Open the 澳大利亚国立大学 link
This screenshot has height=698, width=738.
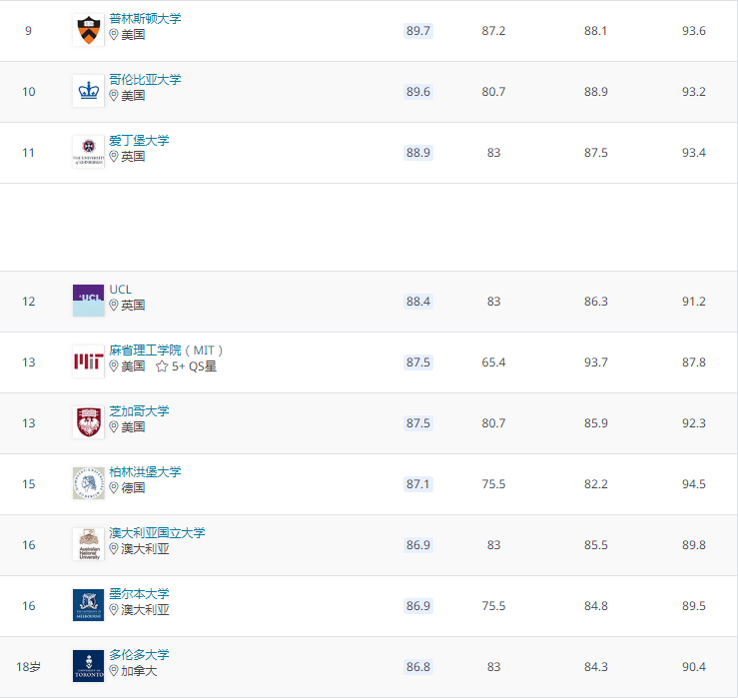tap(157, 533)
